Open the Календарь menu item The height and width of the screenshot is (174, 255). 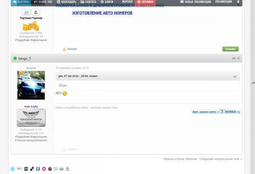pyautogui.click(x=66, y=2)
